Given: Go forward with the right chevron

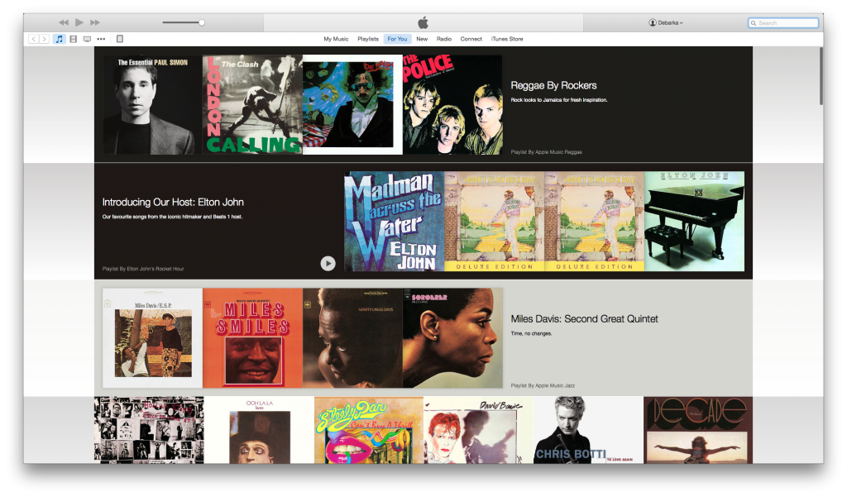Looking at the screenshot, I should (x=45, y=39).
